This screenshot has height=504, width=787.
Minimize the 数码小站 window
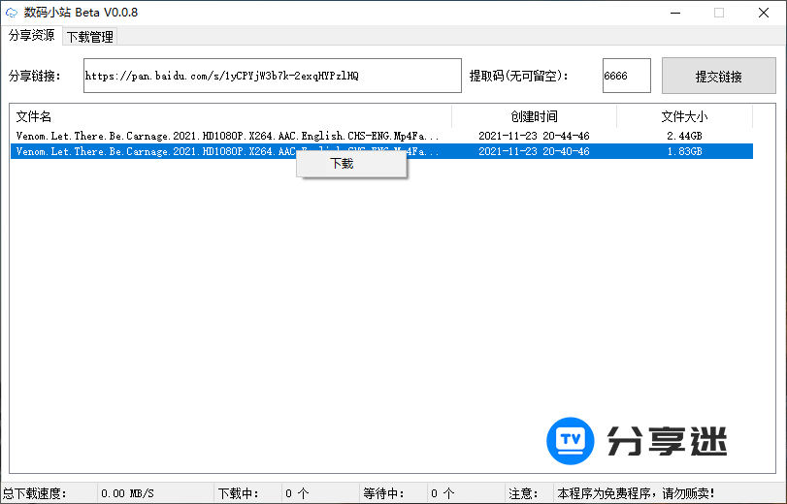pos(676,13)
